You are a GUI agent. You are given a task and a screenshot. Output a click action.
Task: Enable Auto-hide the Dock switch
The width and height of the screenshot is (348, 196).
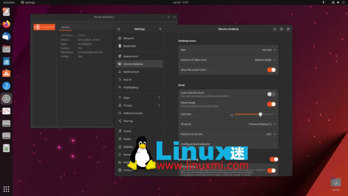pos(271,94)
